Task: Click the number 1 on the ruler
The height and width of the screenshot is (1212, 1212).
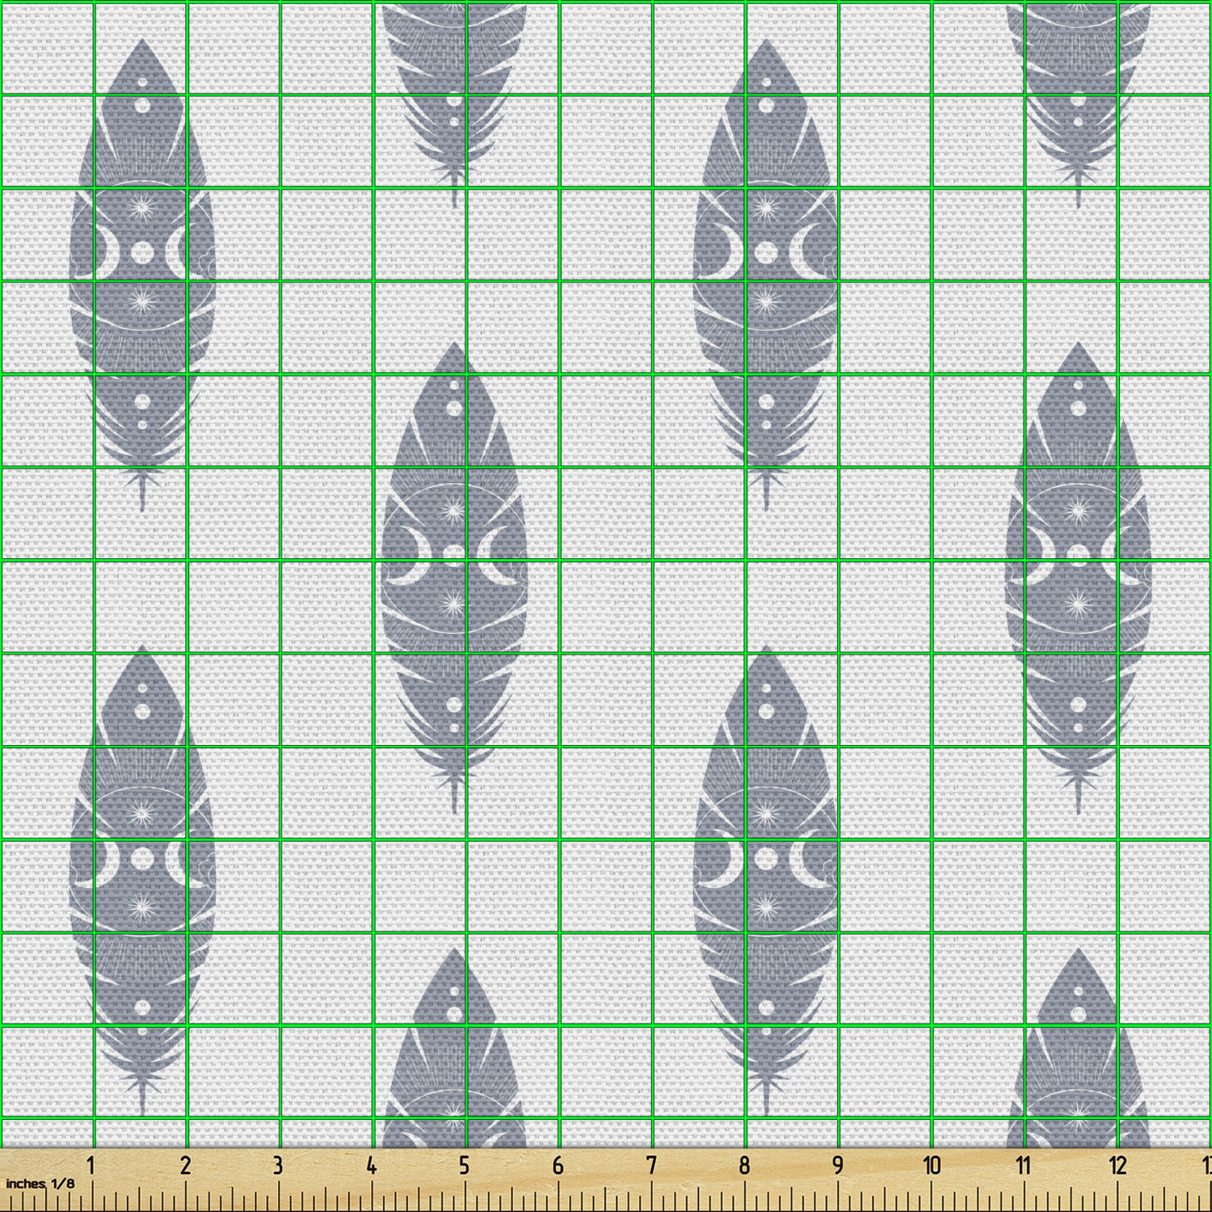Action: (x=91, y=1166)
